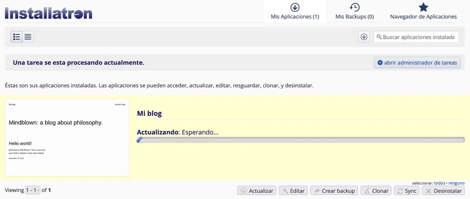Viewport: 470px width, 199px height.
Task: Click the text 'Una tarea se esta procesando actualmente.'
Action: pyautogui.click(x=79, y=63)
